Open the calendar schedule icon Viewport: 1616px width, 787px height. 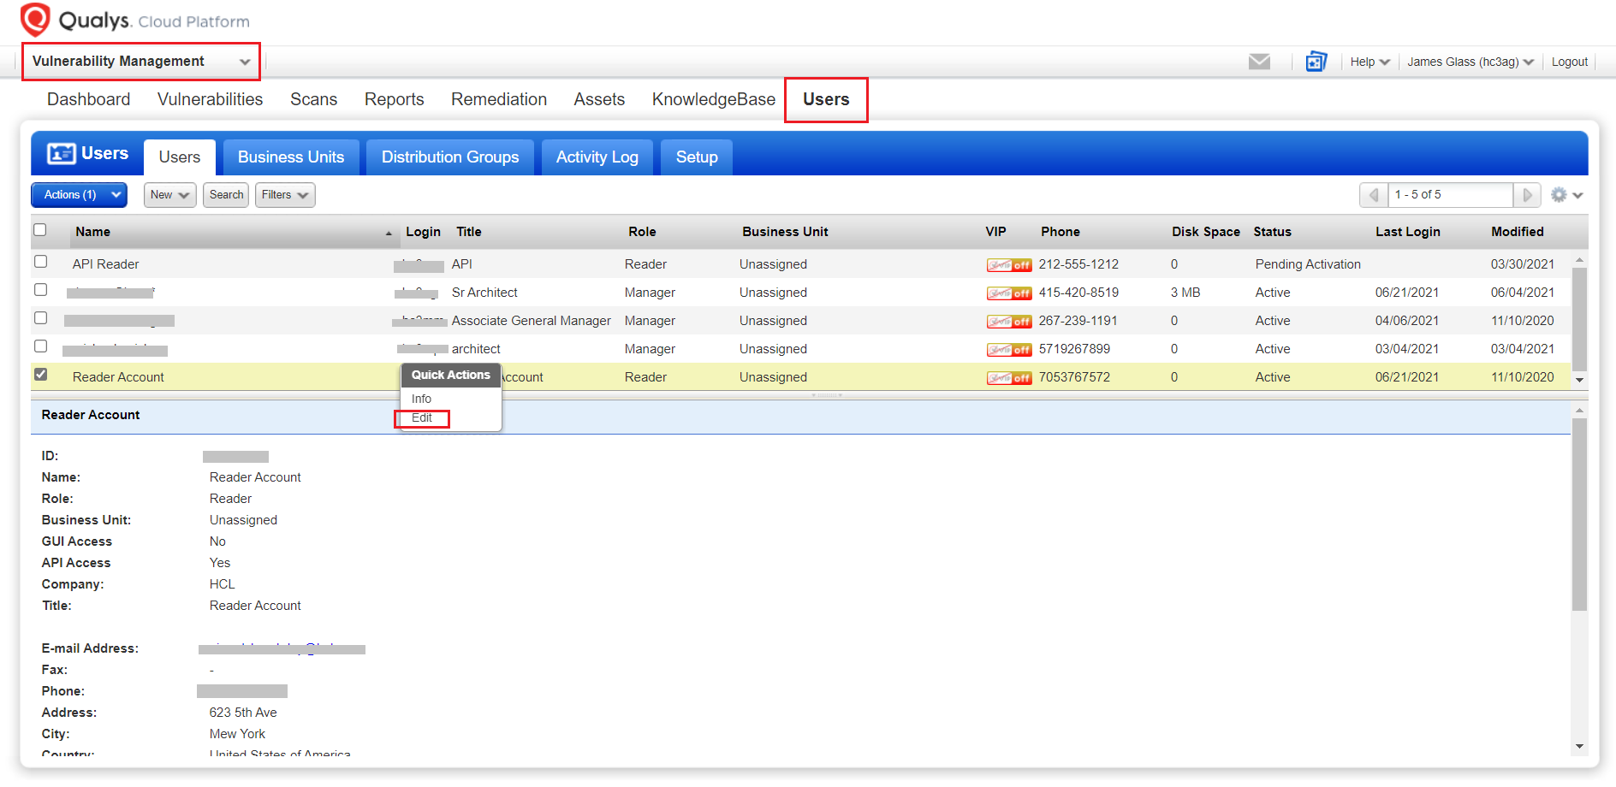(x=1316, y=62)
